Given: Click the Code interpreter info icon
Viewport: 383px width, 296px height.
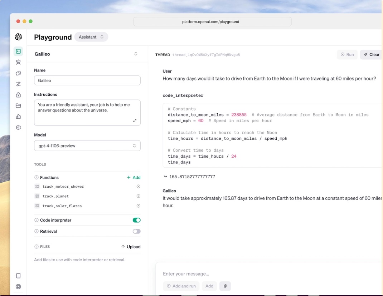Looking at the screenshot, I should click(x=37, y=220).
